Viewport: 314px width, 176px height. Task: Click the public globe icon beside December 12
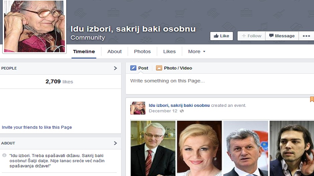(x=182, y=111)
